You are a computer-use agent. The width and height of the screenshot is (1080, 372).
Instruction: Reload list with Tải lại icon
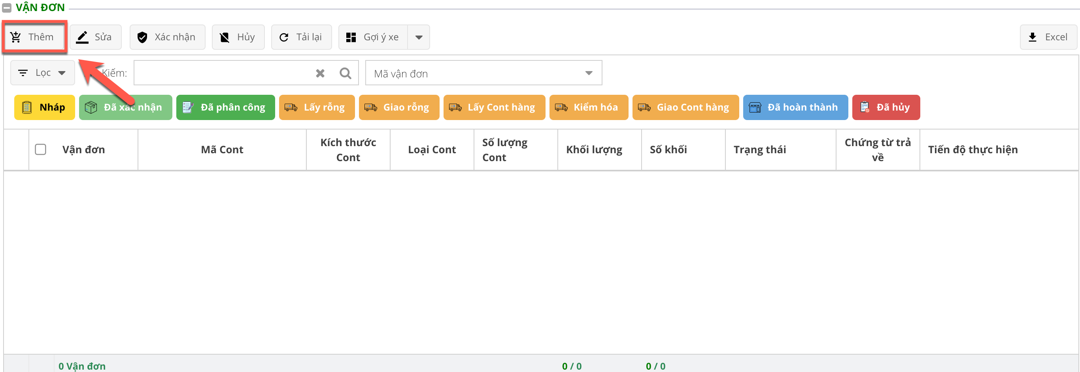[284, 37]
